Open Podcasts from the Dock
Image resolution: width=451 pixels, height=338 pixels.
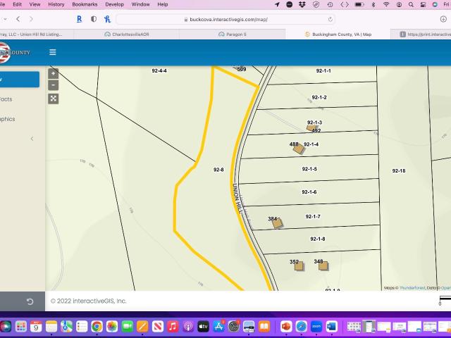click(x=188, y=327)
